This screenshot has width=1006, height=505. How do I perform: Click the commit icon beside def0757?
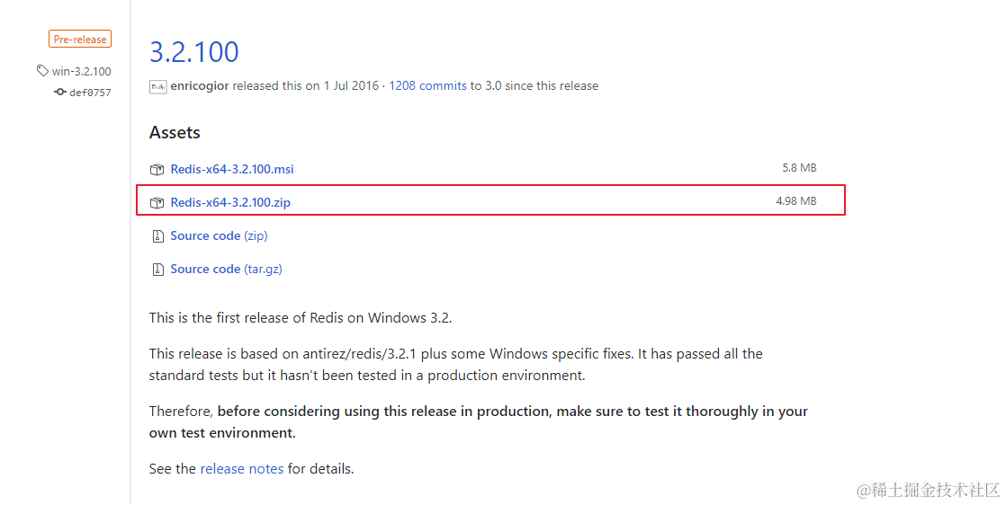pyautogui.click(x=60, y=92)
